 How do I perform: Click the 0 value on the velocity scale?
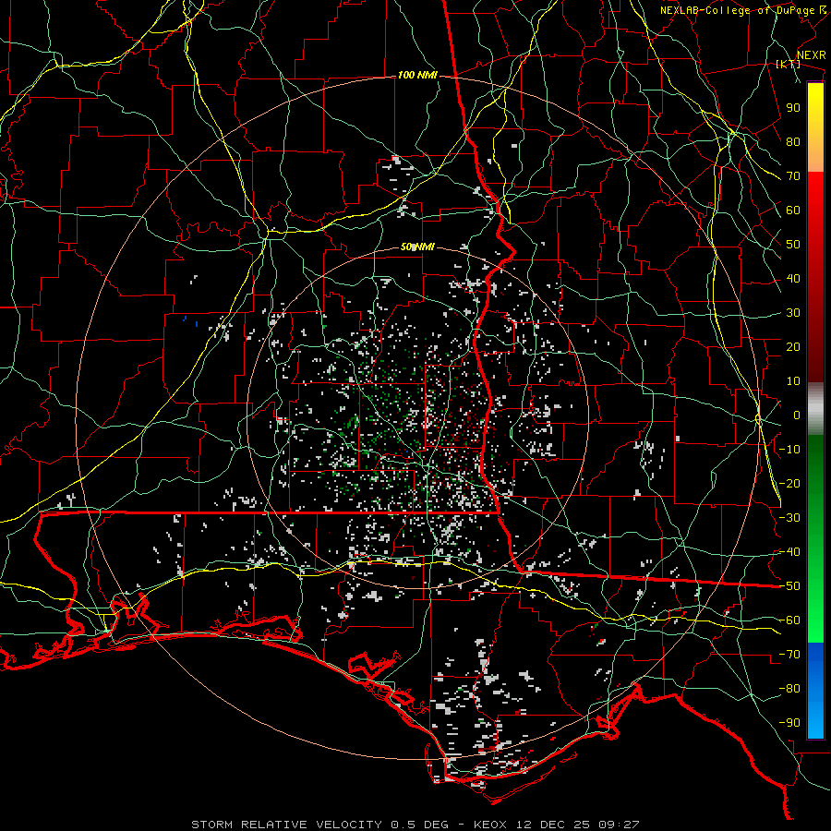pos(797,415)
